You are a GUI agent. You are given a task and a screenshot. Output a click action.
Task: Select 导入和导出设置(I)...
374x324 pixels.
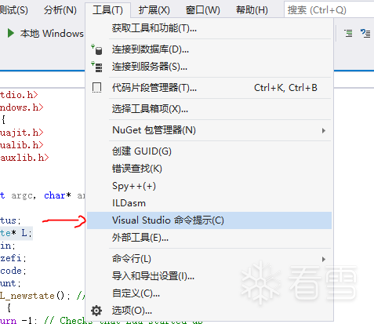click(209, 276)
